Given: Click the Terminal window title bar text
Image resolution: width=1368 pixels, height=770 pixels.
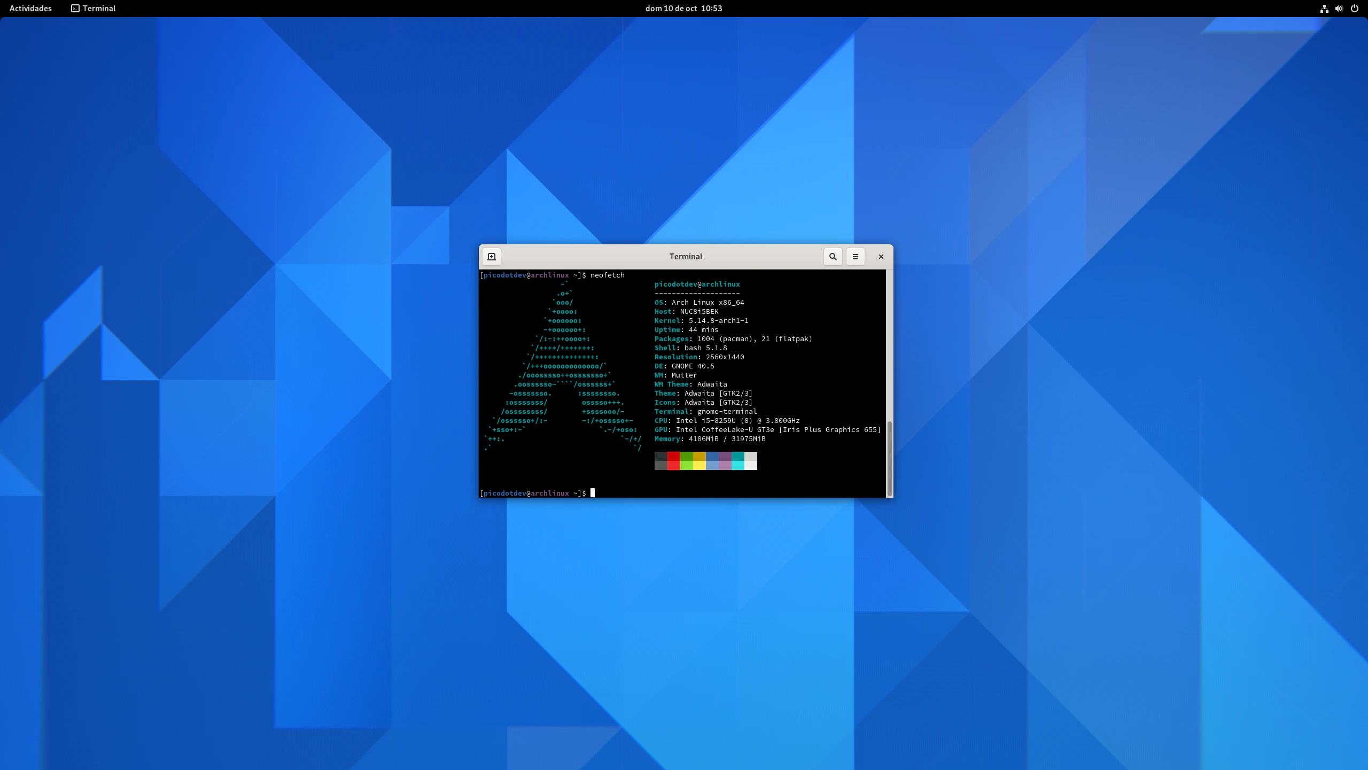Looking at the screenshot, I should coord(686,257).
